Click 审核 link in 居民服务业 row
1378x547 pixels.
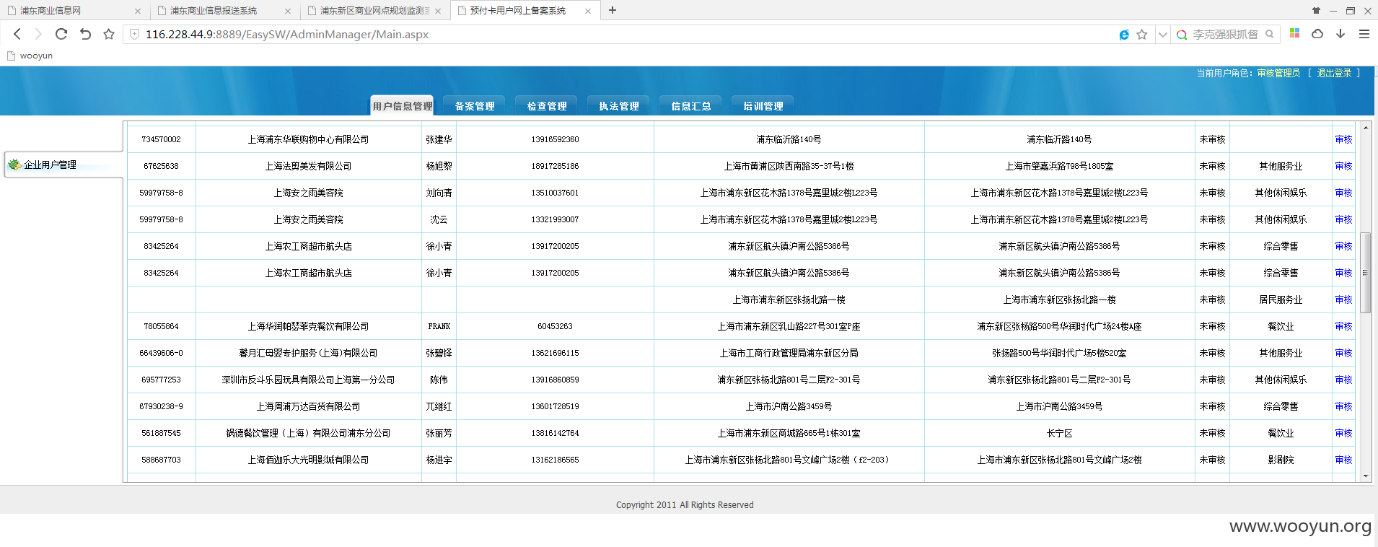1343,299
